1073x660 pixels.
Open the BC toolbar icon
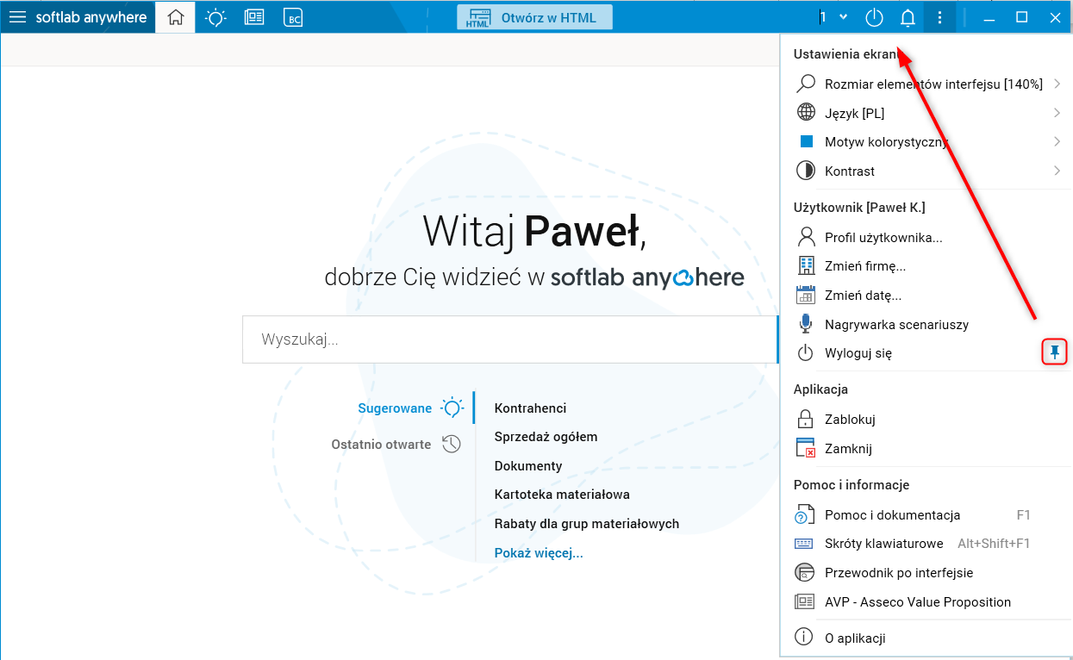[x=293, y=17]
